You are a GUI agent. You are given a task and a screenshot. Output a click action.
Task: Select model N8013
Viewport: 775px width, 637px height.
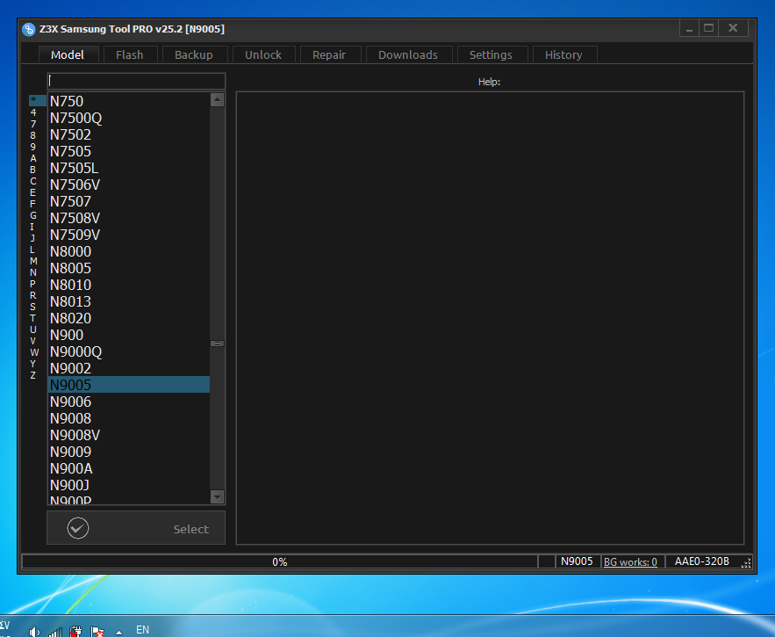click(x=129, y=302)
